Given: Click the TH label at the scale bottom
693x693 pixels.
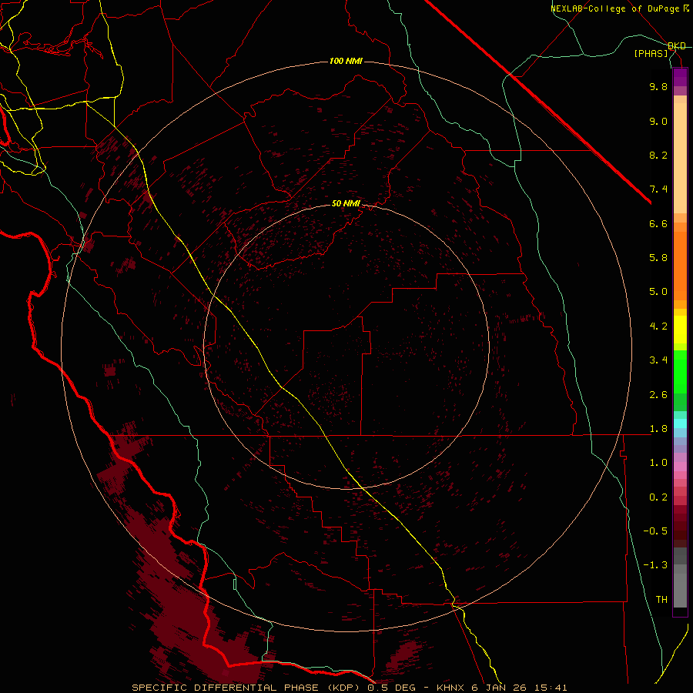Looking at the screenshot, I should coord(661,600).
